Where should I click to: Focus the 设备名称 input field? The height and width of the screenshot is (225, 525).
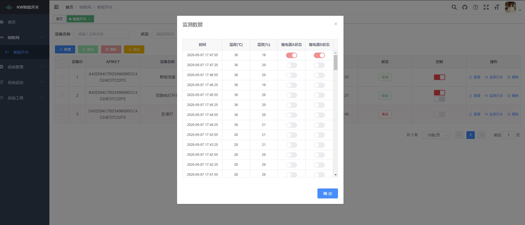point(101,34)
